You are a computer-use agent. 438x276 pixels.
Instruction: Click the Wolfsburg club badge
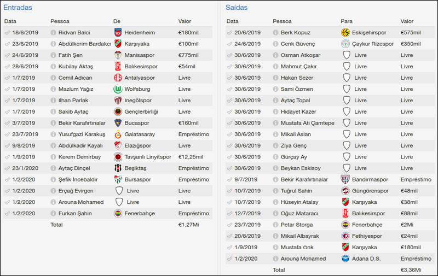(x=118, y=89)
